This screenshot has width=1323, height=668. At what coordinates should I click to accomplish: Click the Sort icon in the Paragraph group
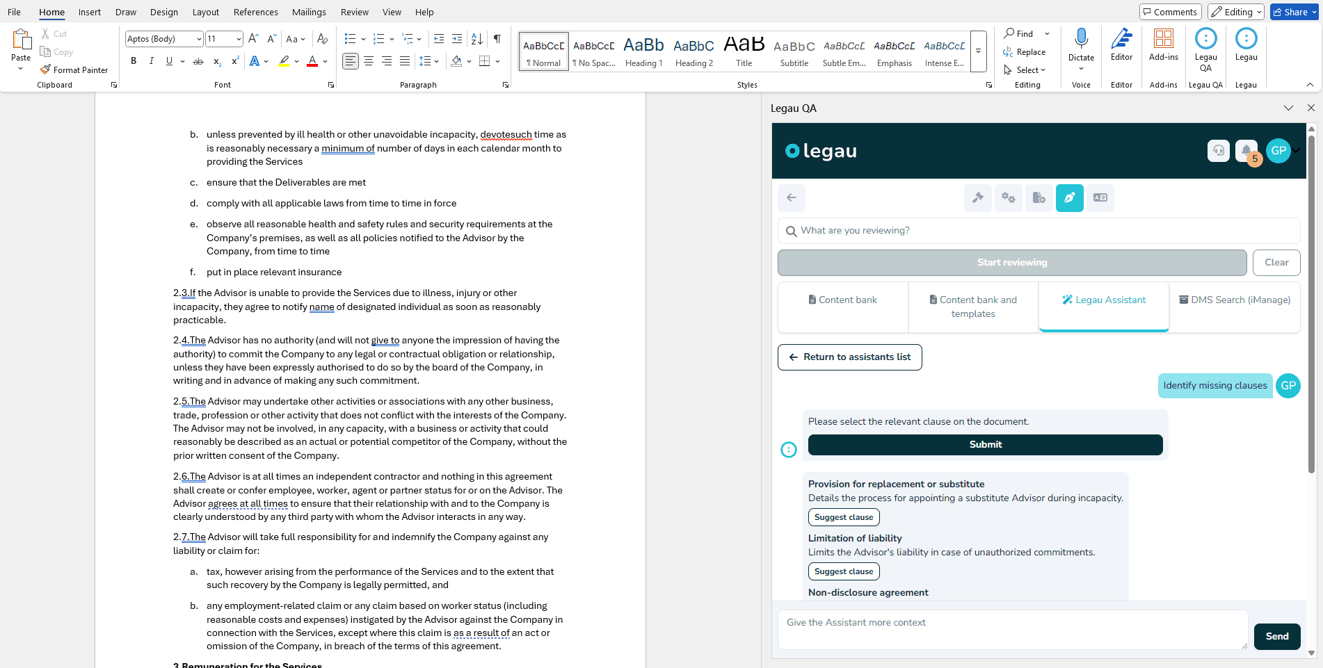[x=477, y=39]
